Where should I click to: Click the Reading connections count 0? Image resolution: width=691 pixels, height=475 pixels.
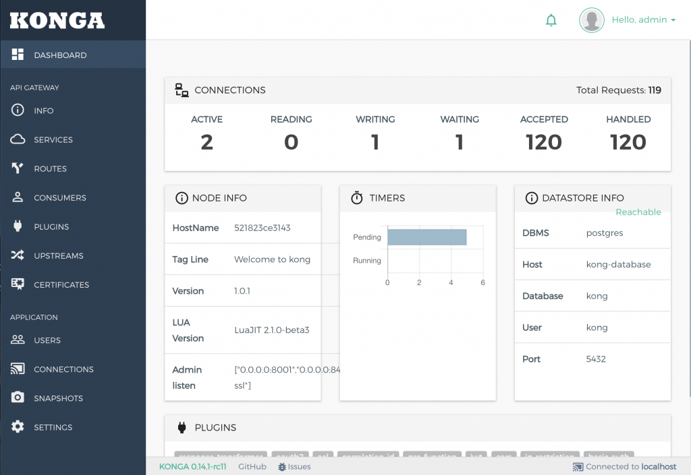point(292,142)
